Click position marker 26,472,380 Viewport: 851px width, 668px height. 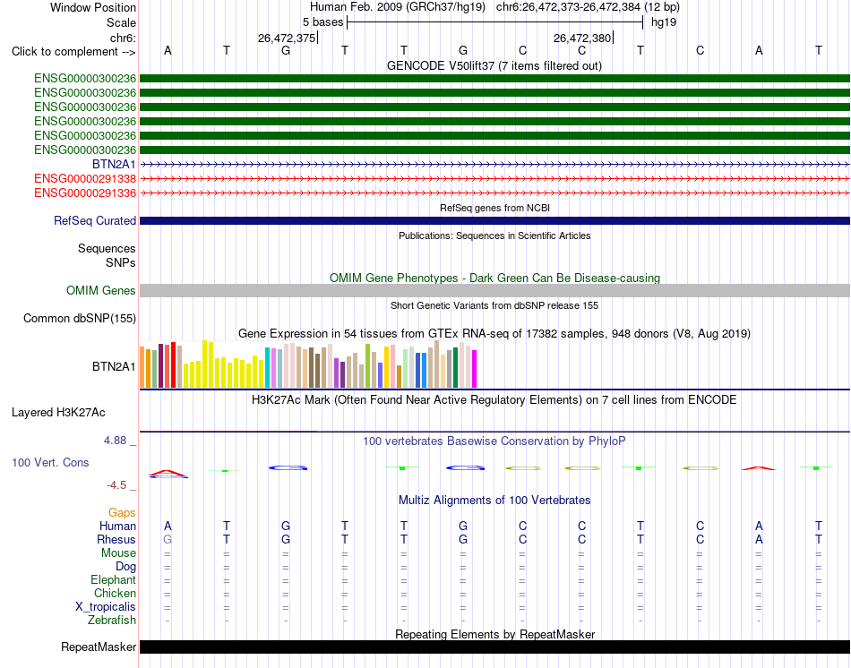coord(582,38)
